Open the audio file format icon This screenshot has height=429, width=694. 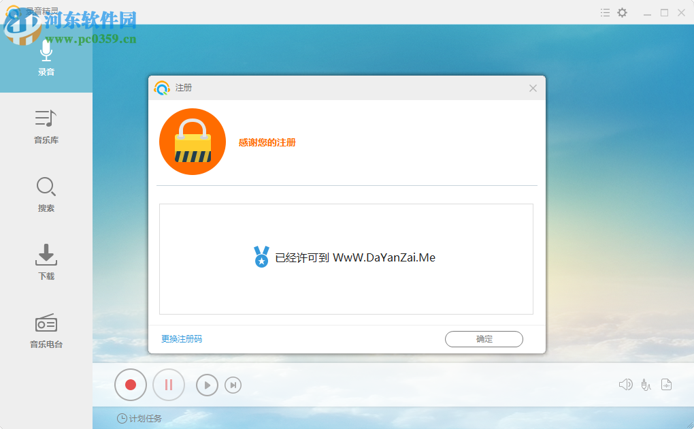tap(667, 384)
